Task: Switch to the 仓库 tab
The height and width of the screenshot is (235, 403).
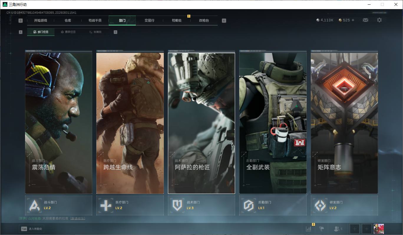Action: coord(68,21)
